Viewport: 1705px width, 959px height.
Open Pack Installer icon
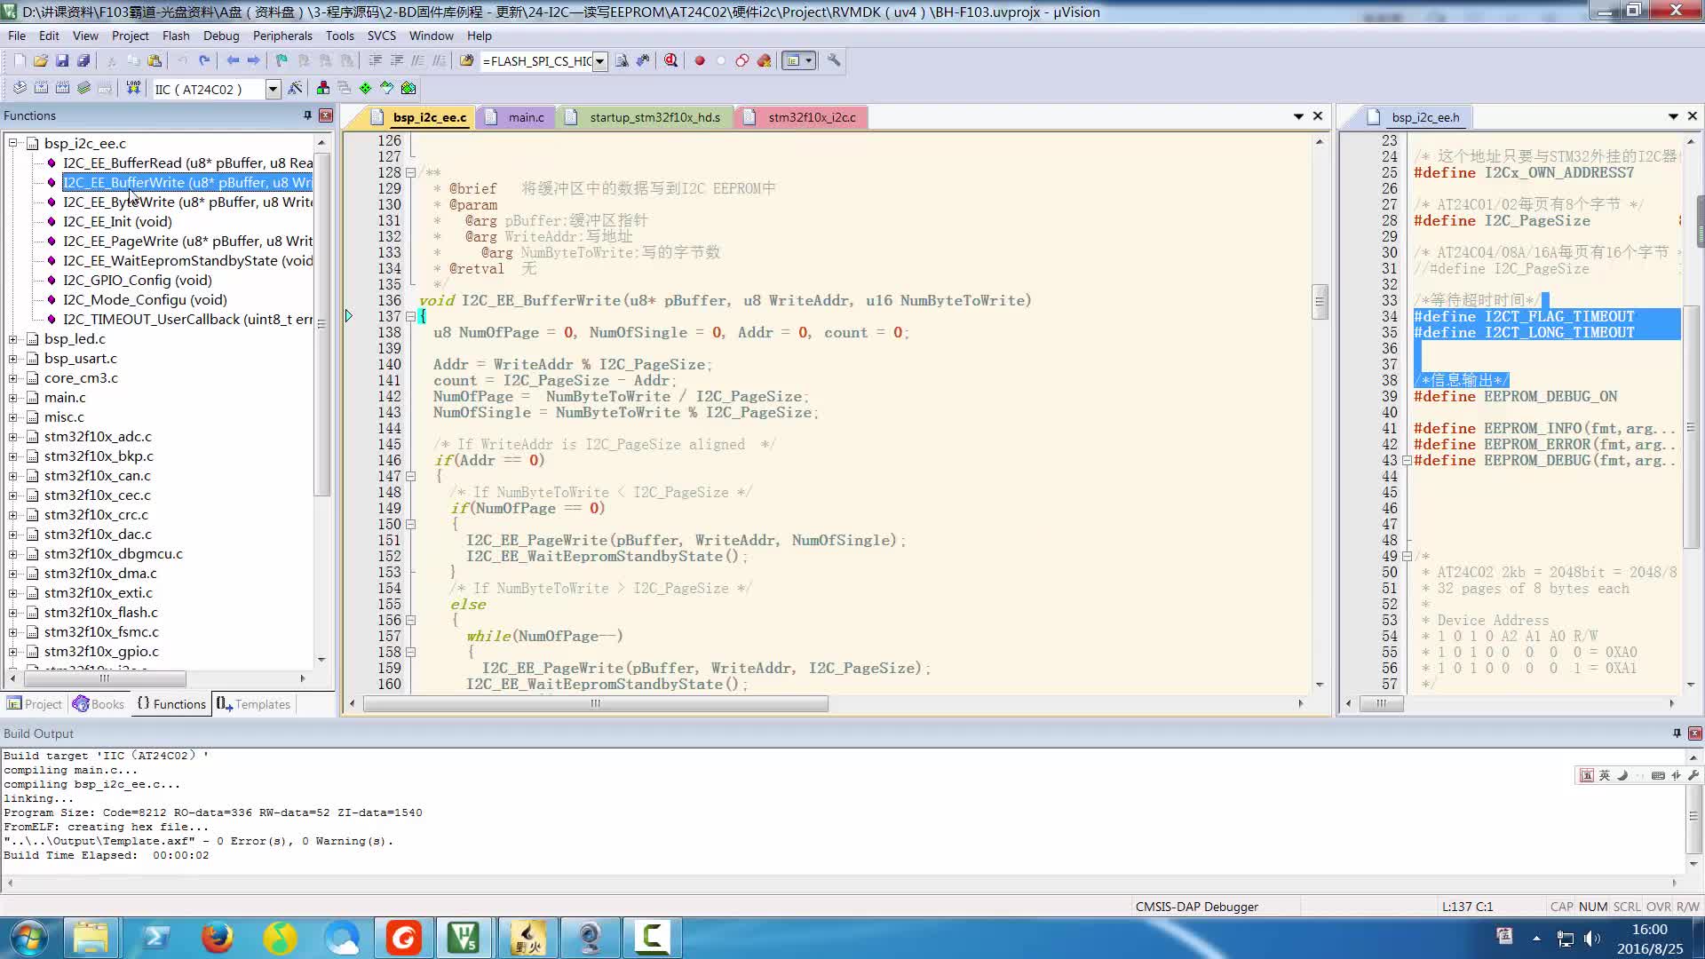(408, 88)
